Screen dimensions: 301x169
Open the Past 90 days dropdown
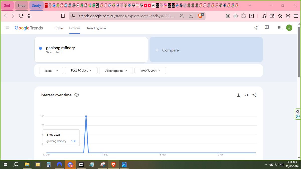click(81, 71)
